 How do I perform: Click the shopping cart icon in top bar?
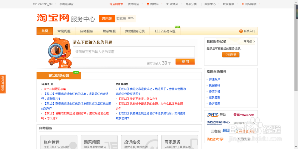tap(148, 4)
